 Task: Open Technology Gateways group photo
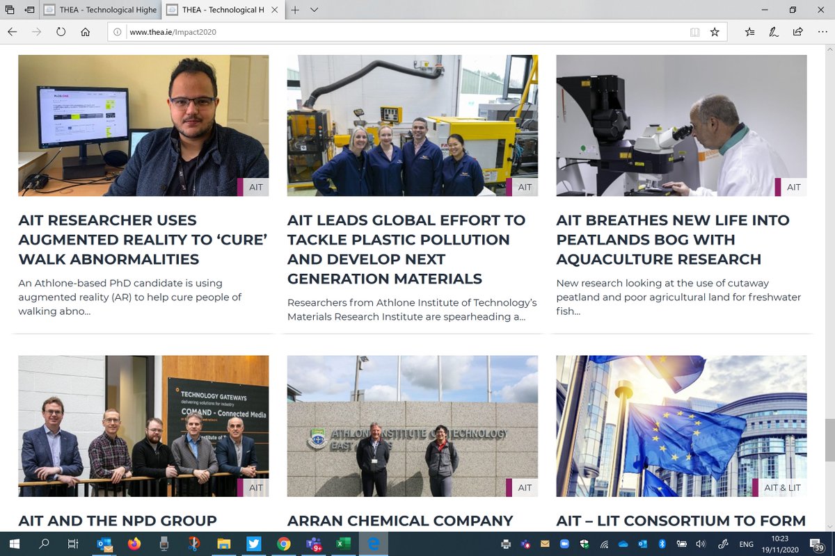pyautogui.click(x=143, y=426)
